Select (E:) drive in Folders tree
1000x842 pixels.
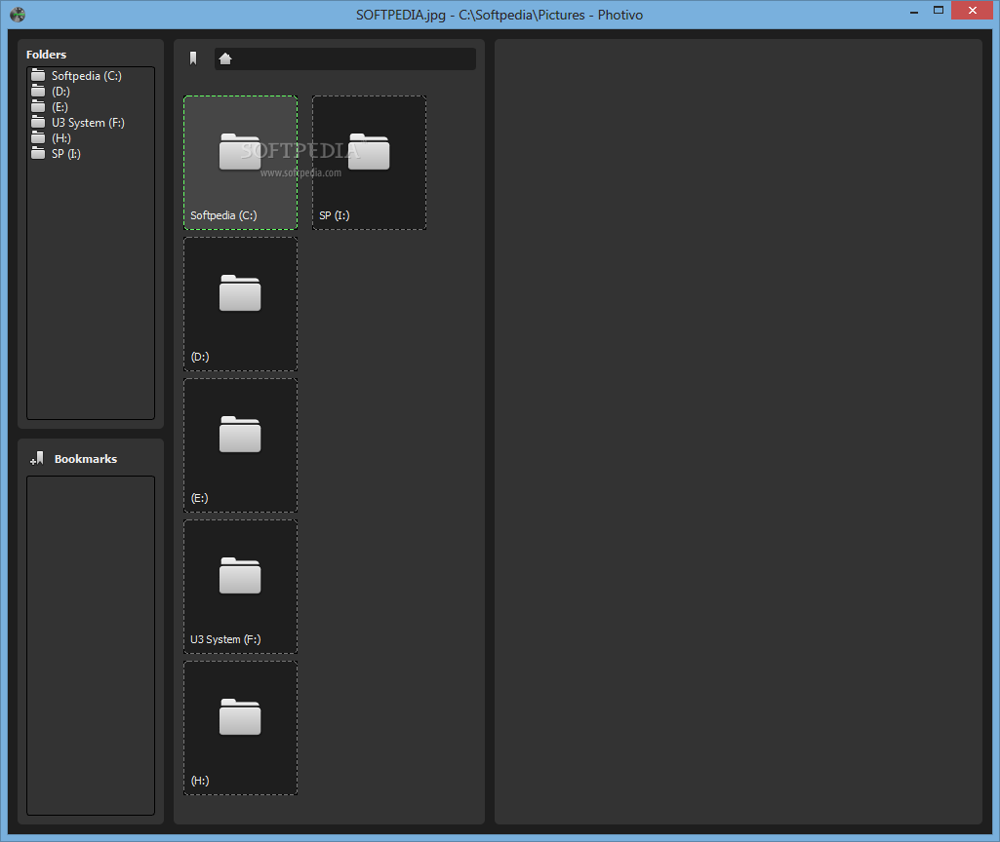coord(60,107)
